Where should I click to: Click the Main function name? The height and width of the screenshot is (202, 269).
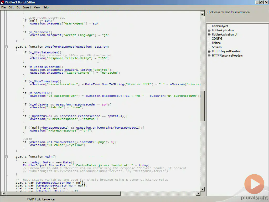(x=49, y=156)
